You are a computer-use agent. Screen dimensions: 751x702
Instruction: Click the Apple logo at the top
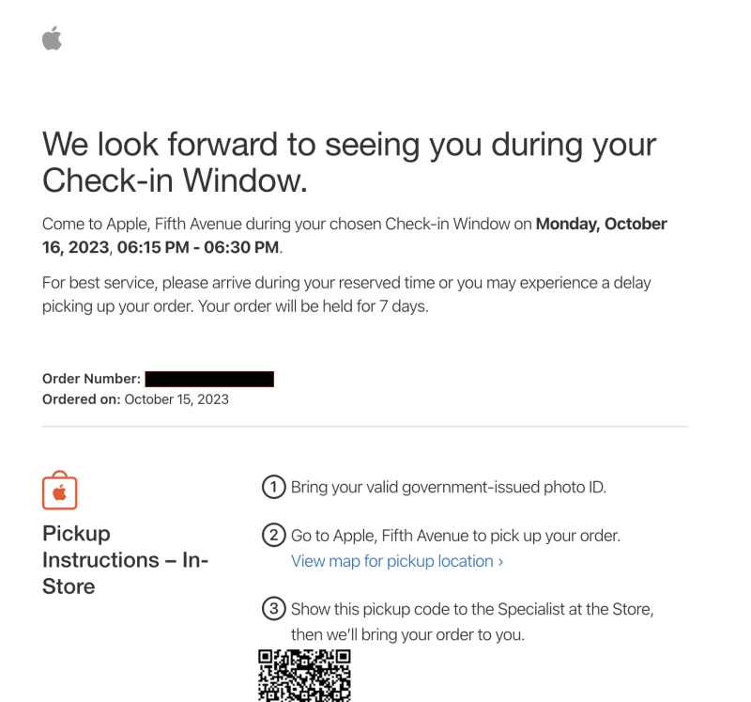coord(52,39)
